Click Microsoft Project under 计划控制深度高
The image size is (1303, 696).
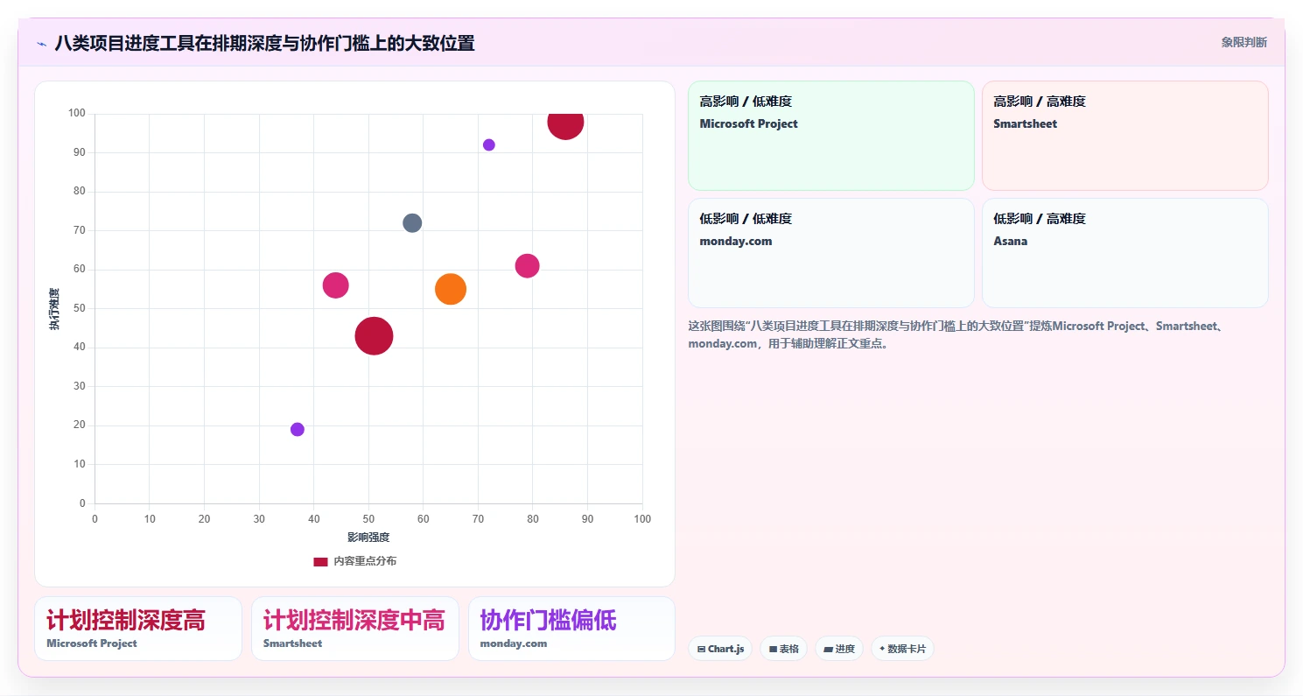click(92, 643)
